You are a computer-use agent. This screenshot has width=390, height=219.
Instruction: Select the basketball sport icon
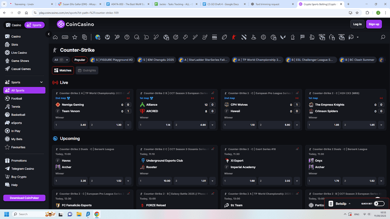point(127,37)
